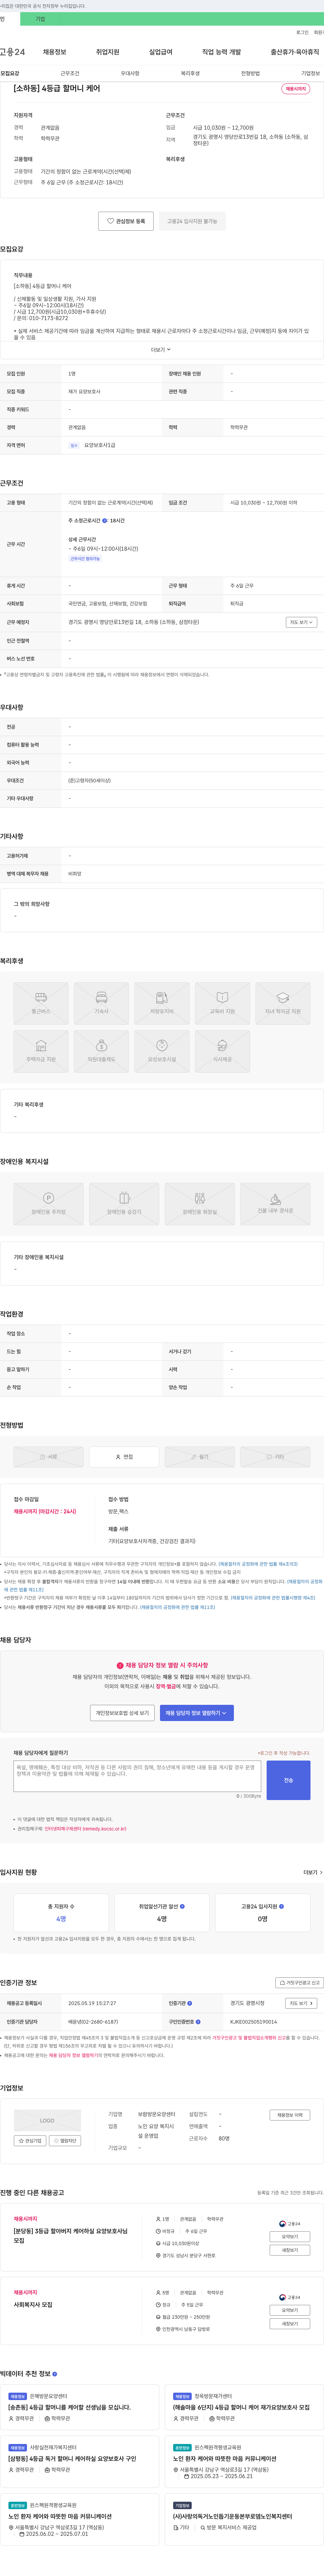Open 지도 보기 dropdown in 인증기관 정보
Viewport: 324px width, 2576px height.
tap(301, 2003)
